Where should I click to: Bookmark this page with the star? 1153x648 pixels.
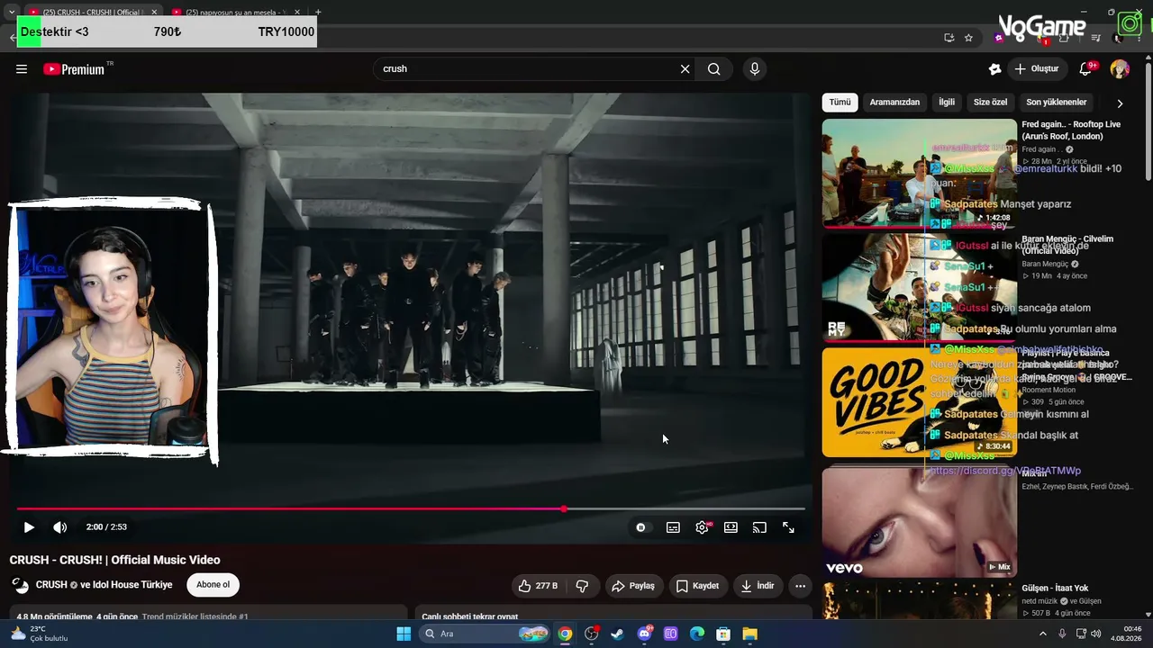pos(968,38)
